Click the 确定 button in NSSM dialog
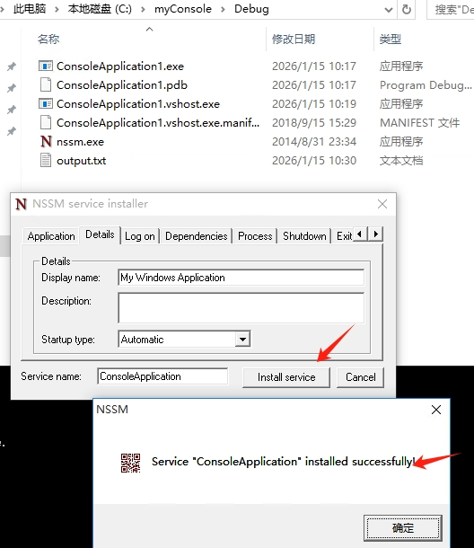Image resolution: width=474 pixels, height=548 pixels. point(403,527)
